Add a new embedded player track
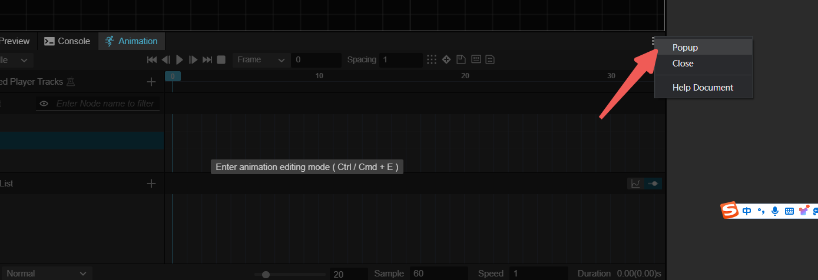The height and width of the screenshot is (280, 818). tap(151, 82)
